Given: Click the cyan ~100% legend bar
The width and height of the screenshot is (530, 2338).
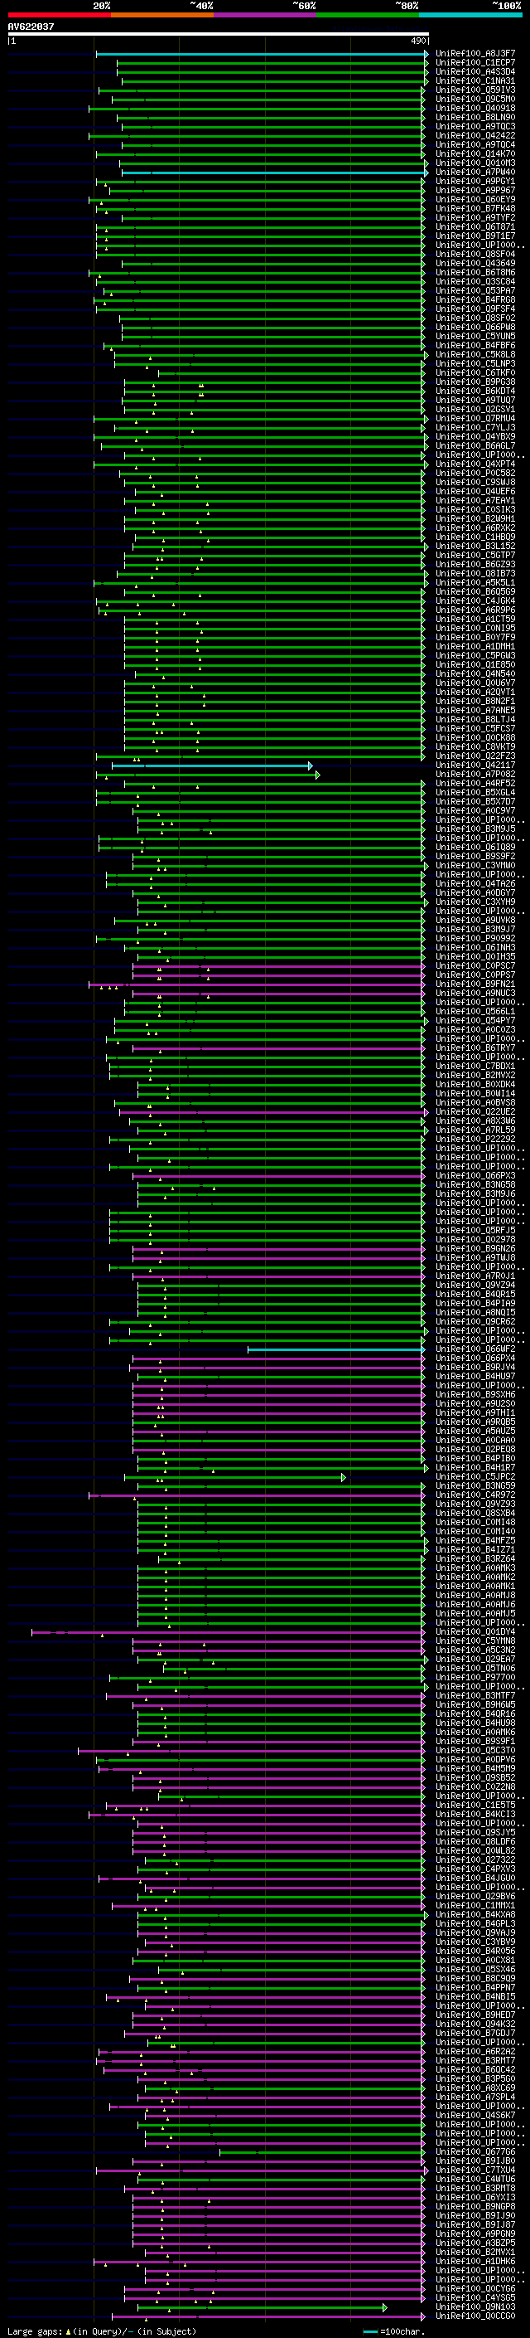Looking at the screenshot, I should click(471, 15).
